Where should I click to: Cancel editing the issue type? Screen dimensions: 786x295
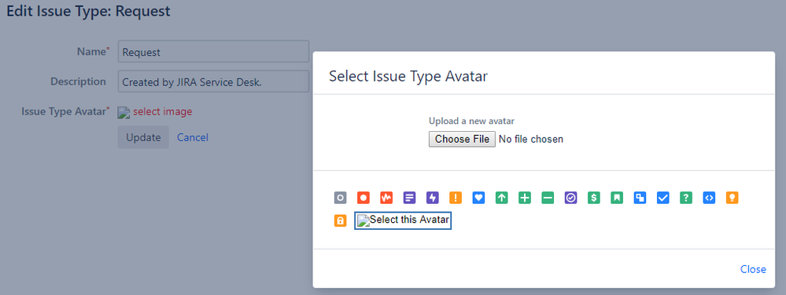(x=193, y=137)
